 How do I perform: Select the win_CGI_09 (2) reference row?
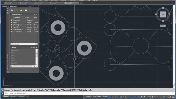pyautogui.click(x=24, y=29)
